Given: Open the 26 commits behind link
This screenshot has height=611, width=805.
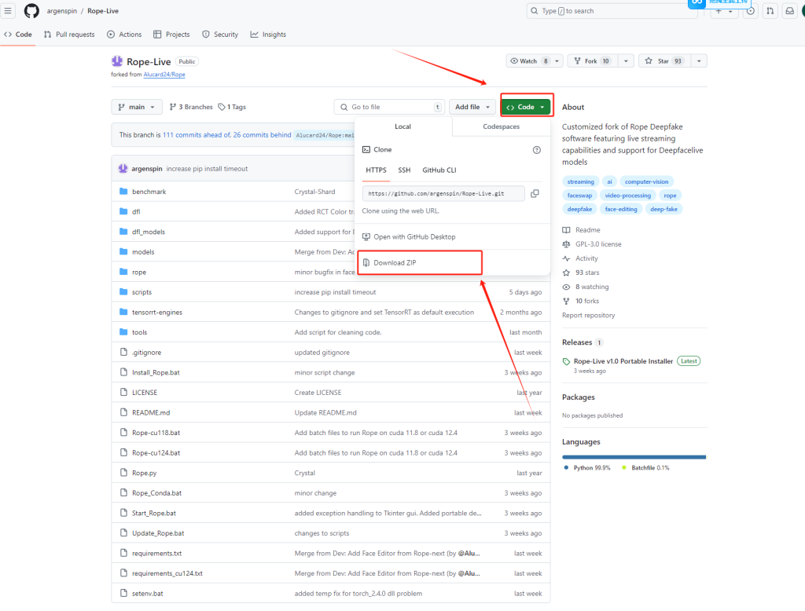Looking at the screenshot, I should 262,135.
